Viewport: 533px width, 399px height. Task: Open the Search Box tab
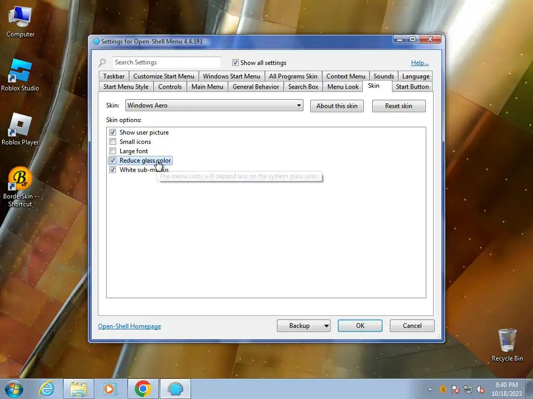303,87
